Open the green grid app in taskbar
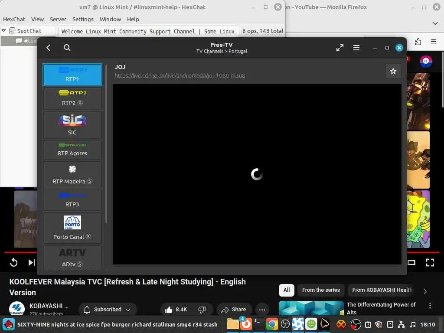444x333 pixels. [x=311, y=324]
